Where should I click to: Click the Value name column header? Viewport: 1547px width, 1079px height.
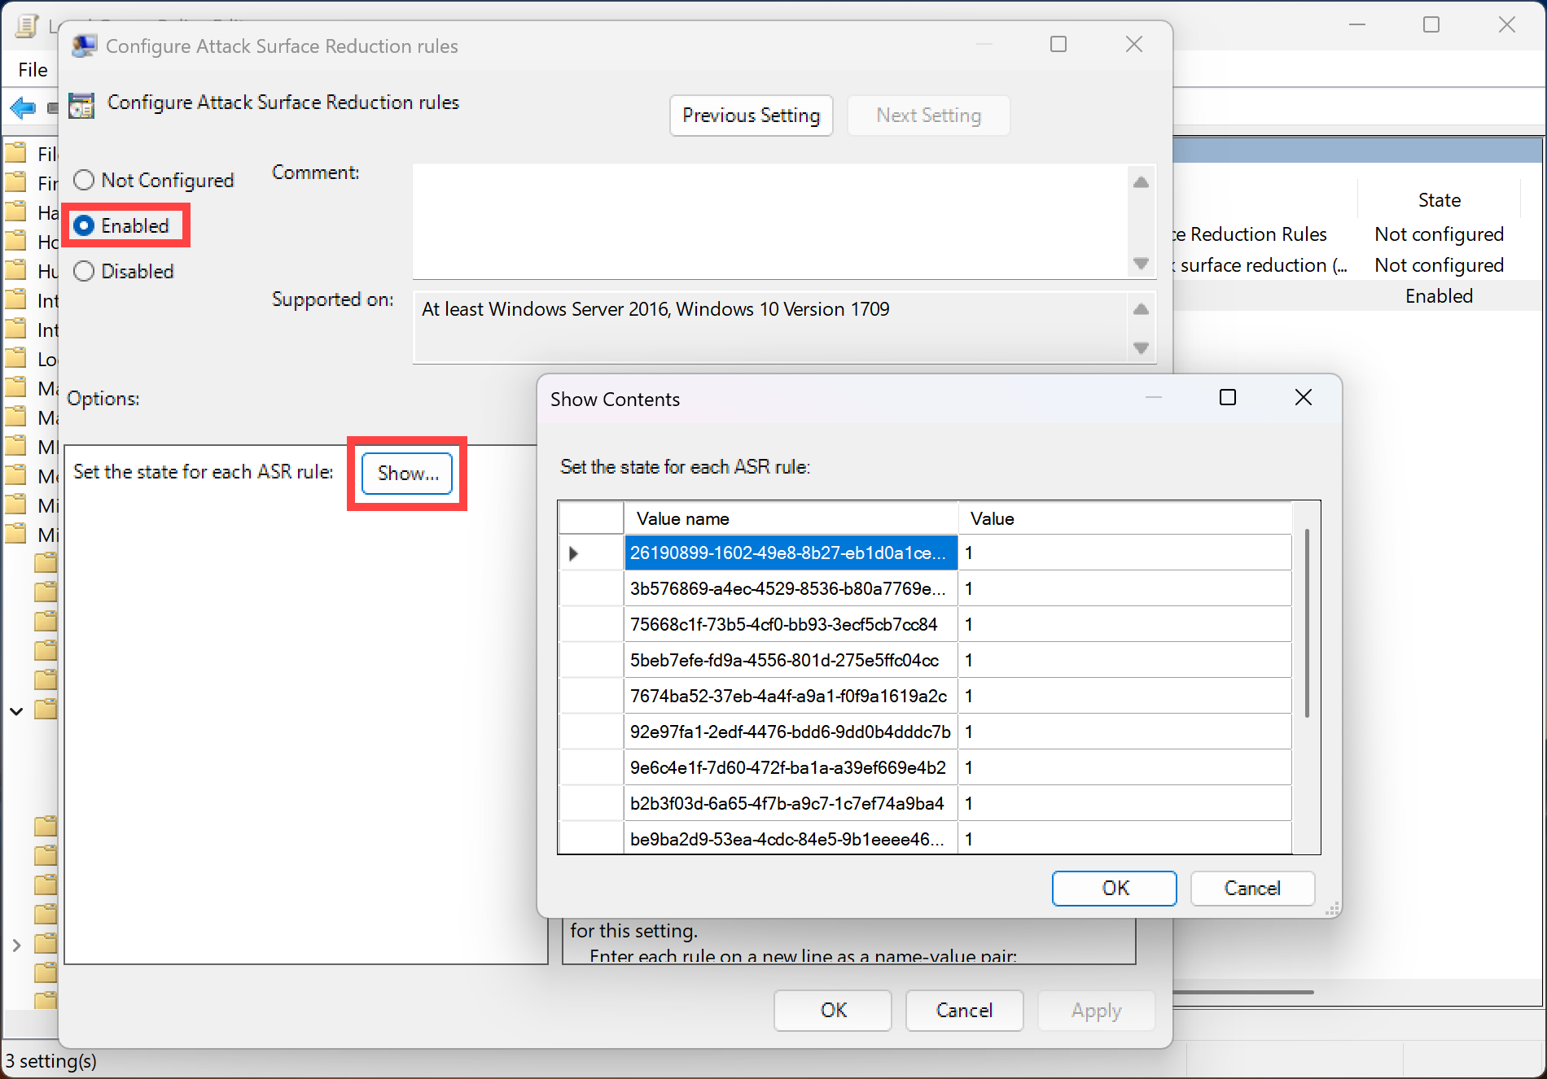[x=791, y=518]
